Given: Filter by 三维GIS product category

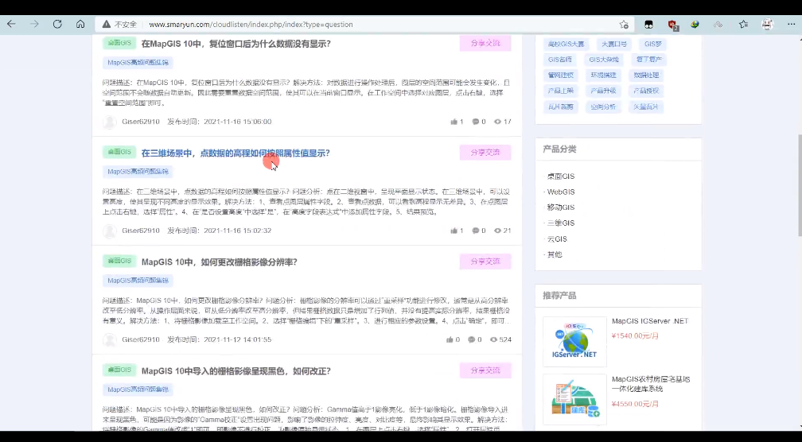Looking at the screenshot, I should pos(561,223).
